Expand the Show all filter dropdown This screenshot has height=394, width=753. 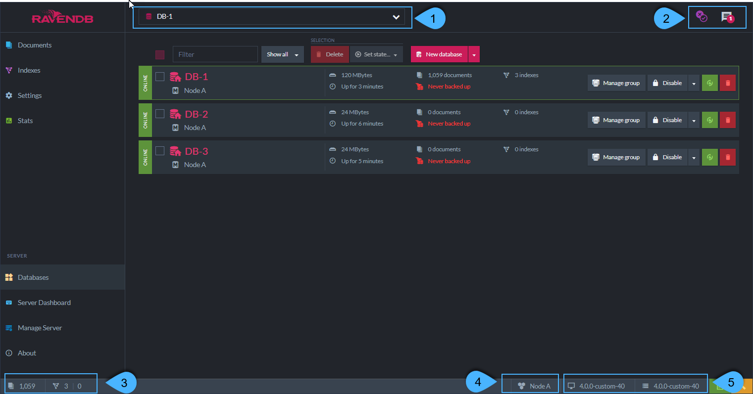click(282, 54)
